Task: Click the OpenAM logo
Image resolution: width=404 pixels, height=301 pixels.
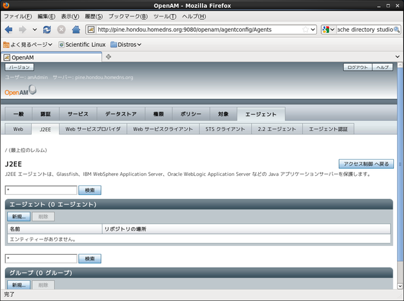Action: pos(21,91)
